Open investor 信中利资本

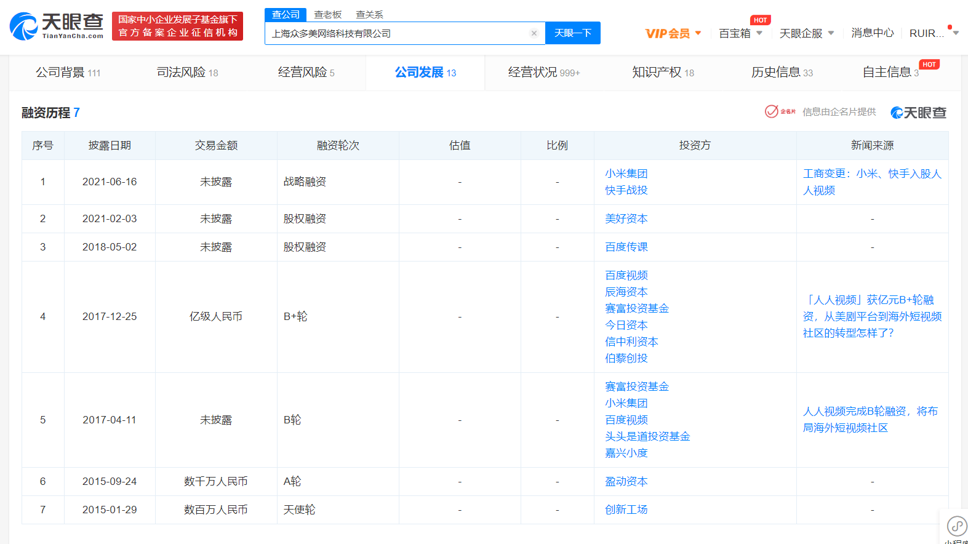click(x=631, y=342)
